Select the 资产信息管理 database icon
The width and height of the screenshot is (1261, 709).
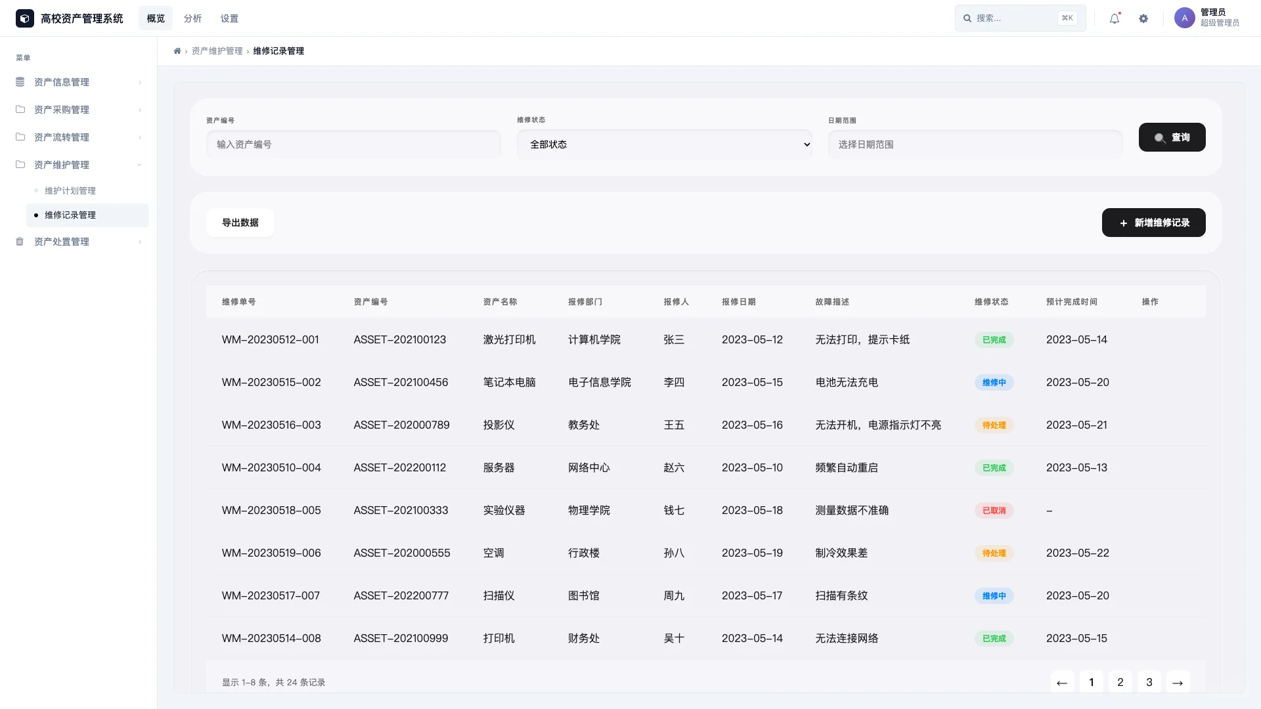point(20,82)
